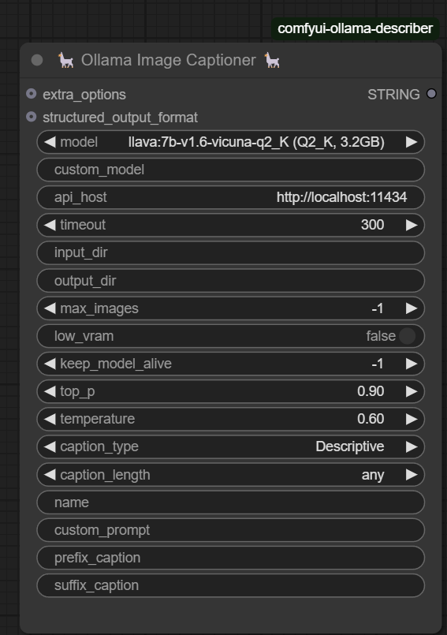
Task: Select previous caption_type with left arrow
Action: [x=50, y=446]
